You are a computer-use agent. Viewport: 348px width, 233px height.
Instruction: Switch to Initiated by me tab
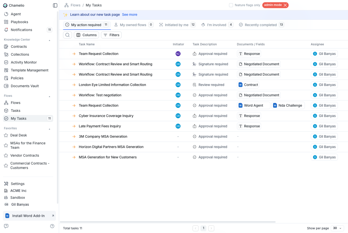[x=177, y=25]
